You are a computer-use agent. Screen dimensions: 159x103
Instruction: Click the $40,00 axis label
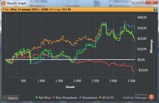[x=142, y=18]
